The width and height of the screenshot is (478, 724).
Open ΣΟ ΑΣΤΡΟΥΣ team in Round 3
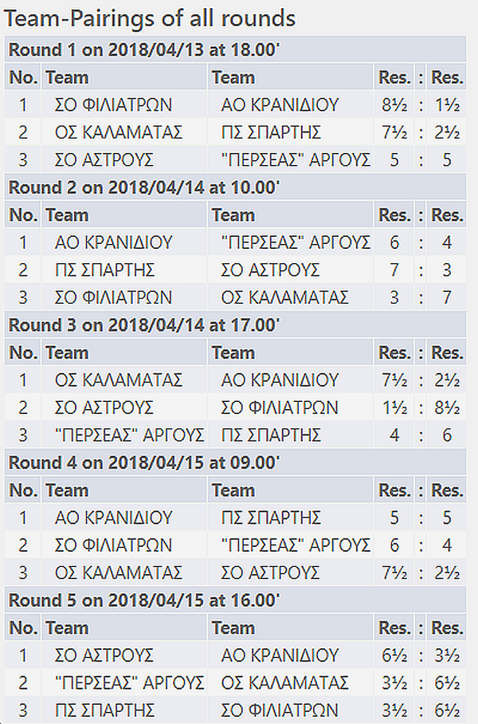click(104, 407)
